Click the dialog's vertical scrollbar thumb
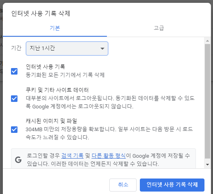This screenshot has height=194, width=213. 207,101
